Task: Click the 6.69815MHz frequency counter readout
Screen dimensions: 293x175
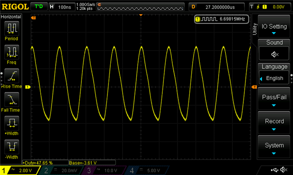Action: (222, 19)
